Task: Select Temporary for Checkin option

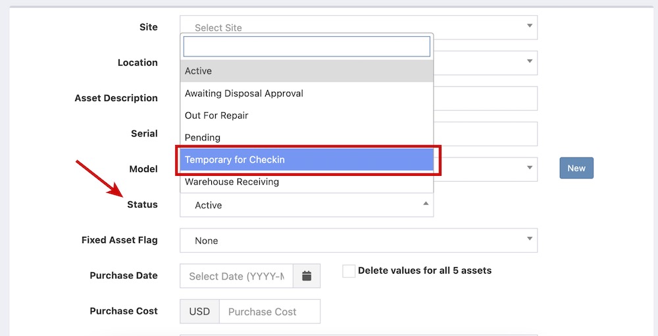Action: click(307, 159)
